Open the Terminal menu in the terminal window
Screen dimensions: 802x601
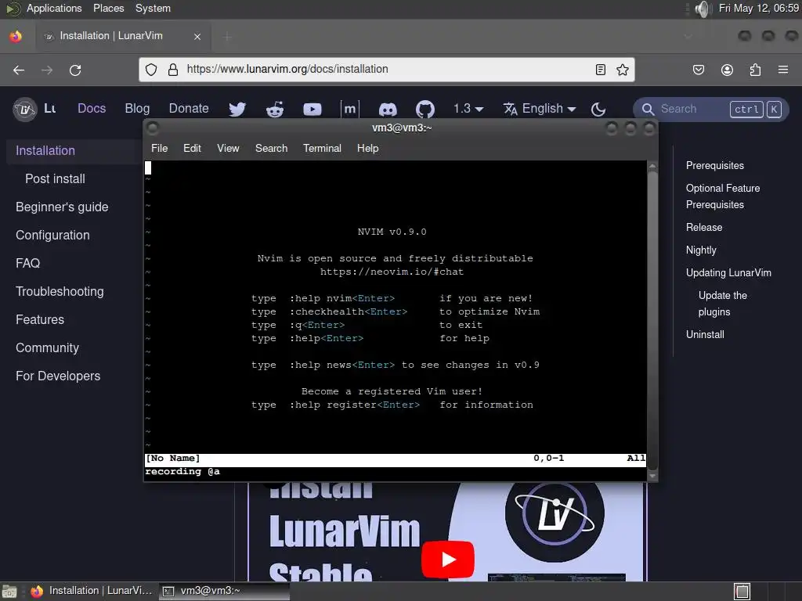pyautogui.click(x=322, y=148)
